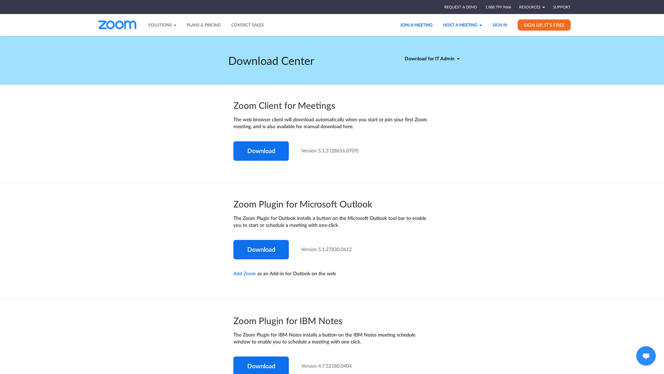Click the Zoom logo
664x374 pixels.
tap(117, 25)
